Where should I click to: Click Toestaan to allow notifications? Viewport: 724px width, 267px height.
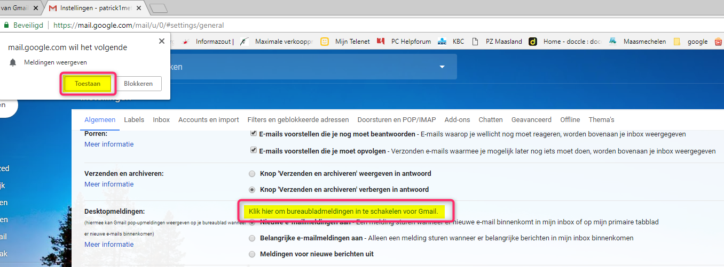[x=88, y=84]
